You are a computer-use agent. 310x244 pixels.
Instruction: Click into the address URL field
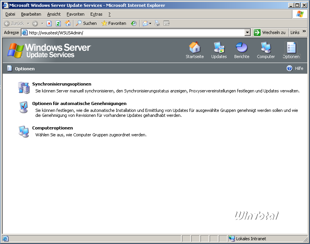point(136,32)
